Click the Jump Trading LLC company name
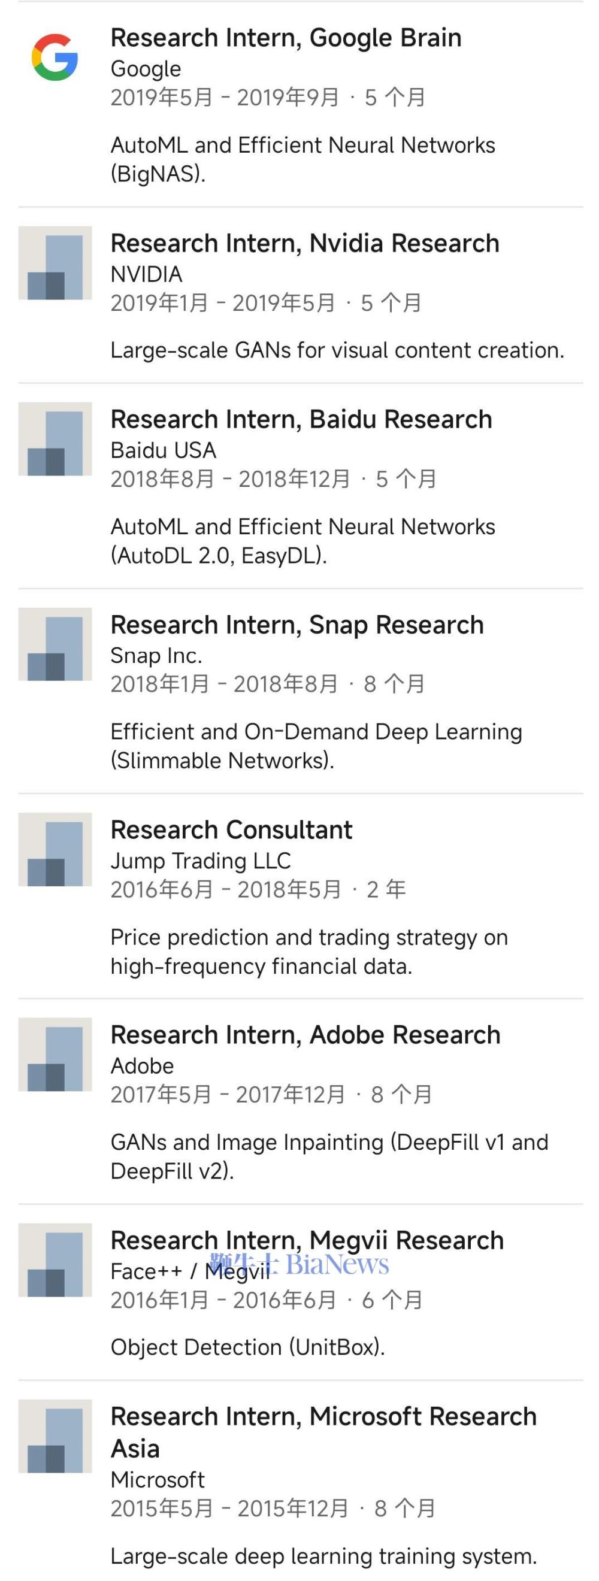 [x=201, y=861]
